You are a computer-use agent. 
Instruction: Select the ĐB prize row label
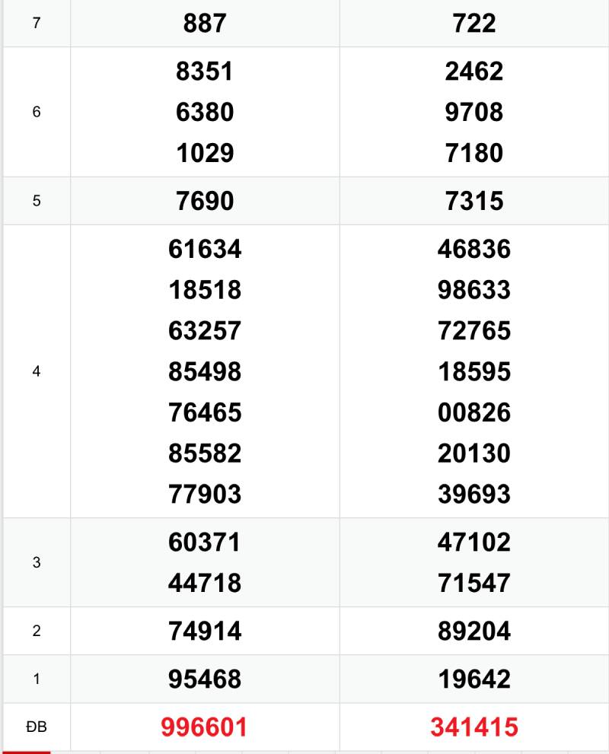37,727
